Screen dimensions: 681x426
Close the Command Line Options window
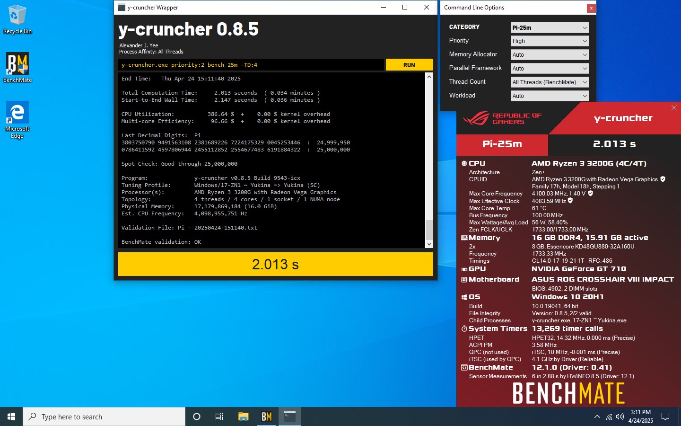(591, 8)
